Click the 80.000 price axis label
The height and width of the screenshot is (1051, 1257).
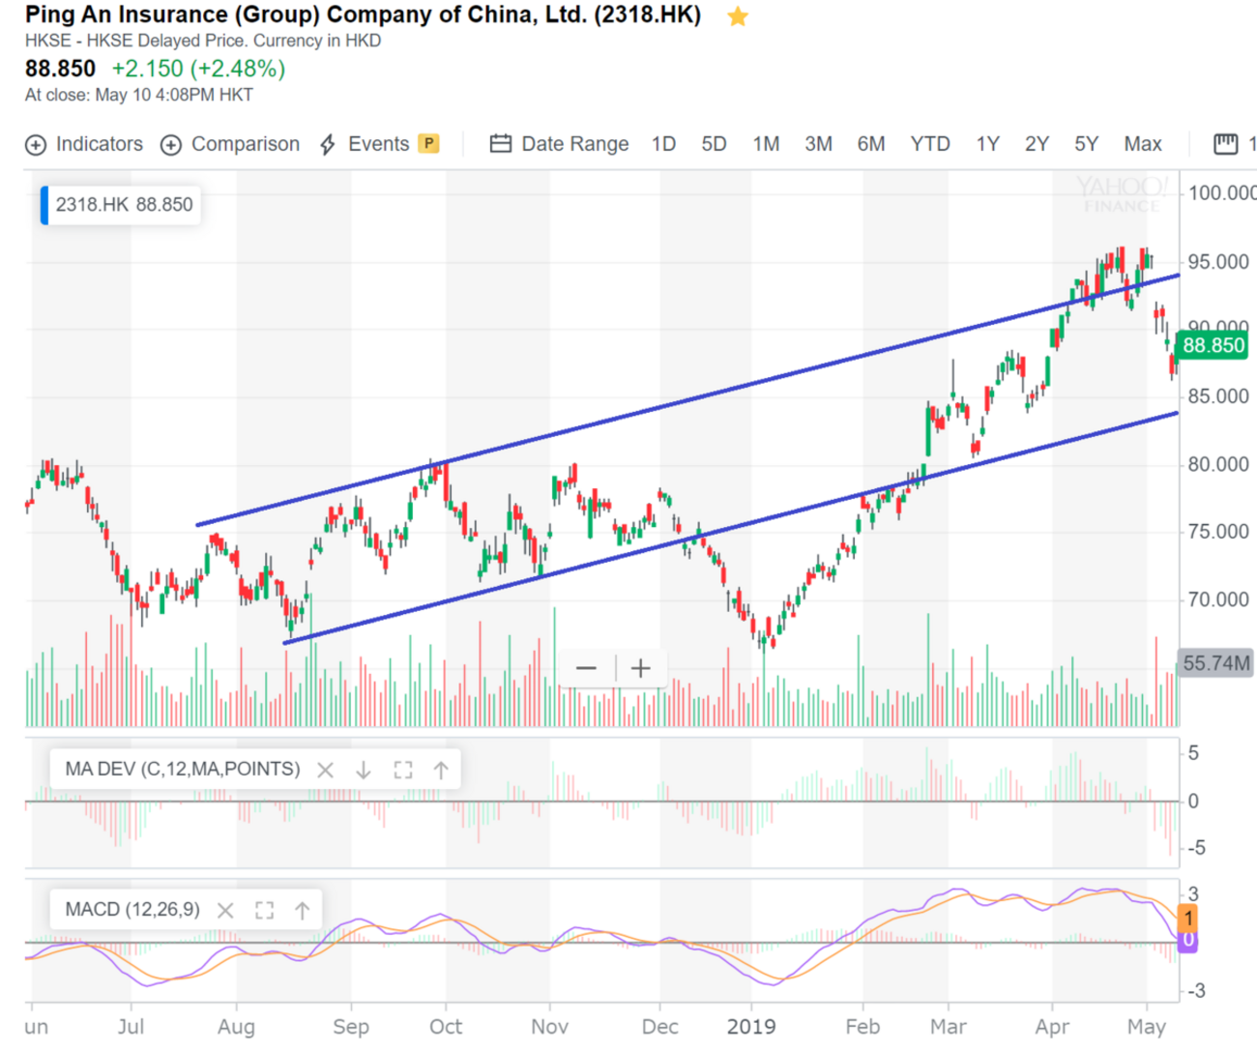pos(1218,464)
